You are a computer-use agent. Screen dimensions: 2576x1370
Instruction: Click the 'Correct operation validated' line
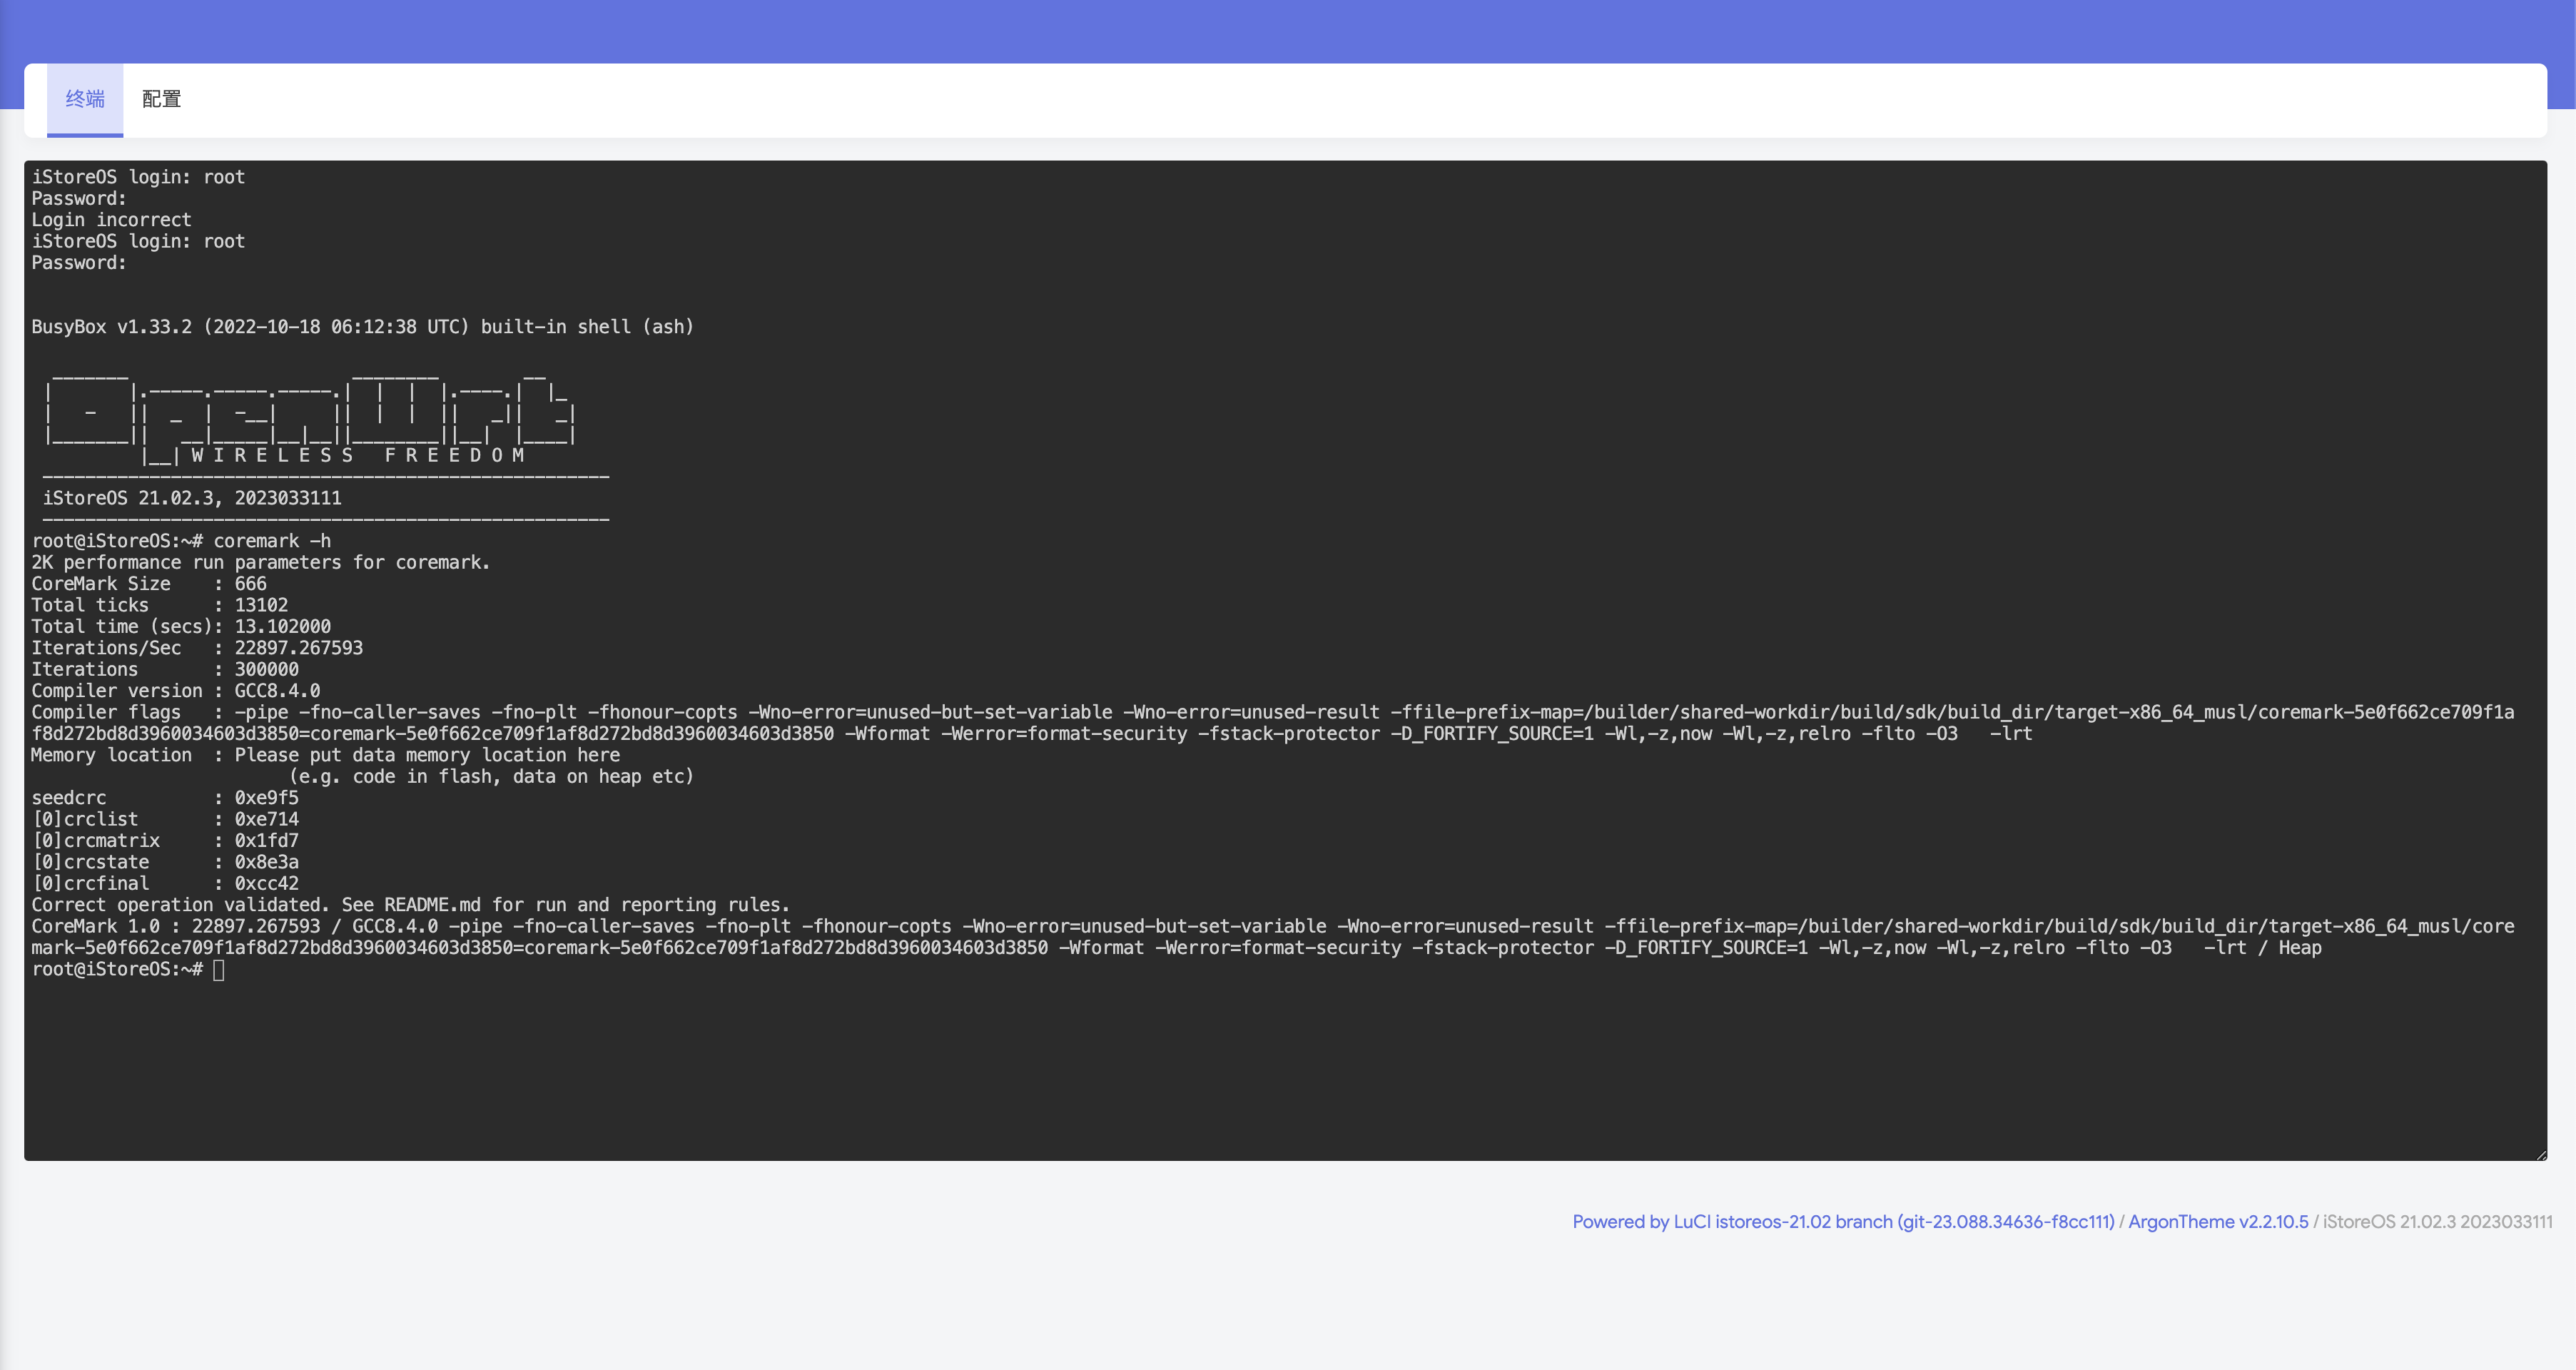[x=410, y=905]
